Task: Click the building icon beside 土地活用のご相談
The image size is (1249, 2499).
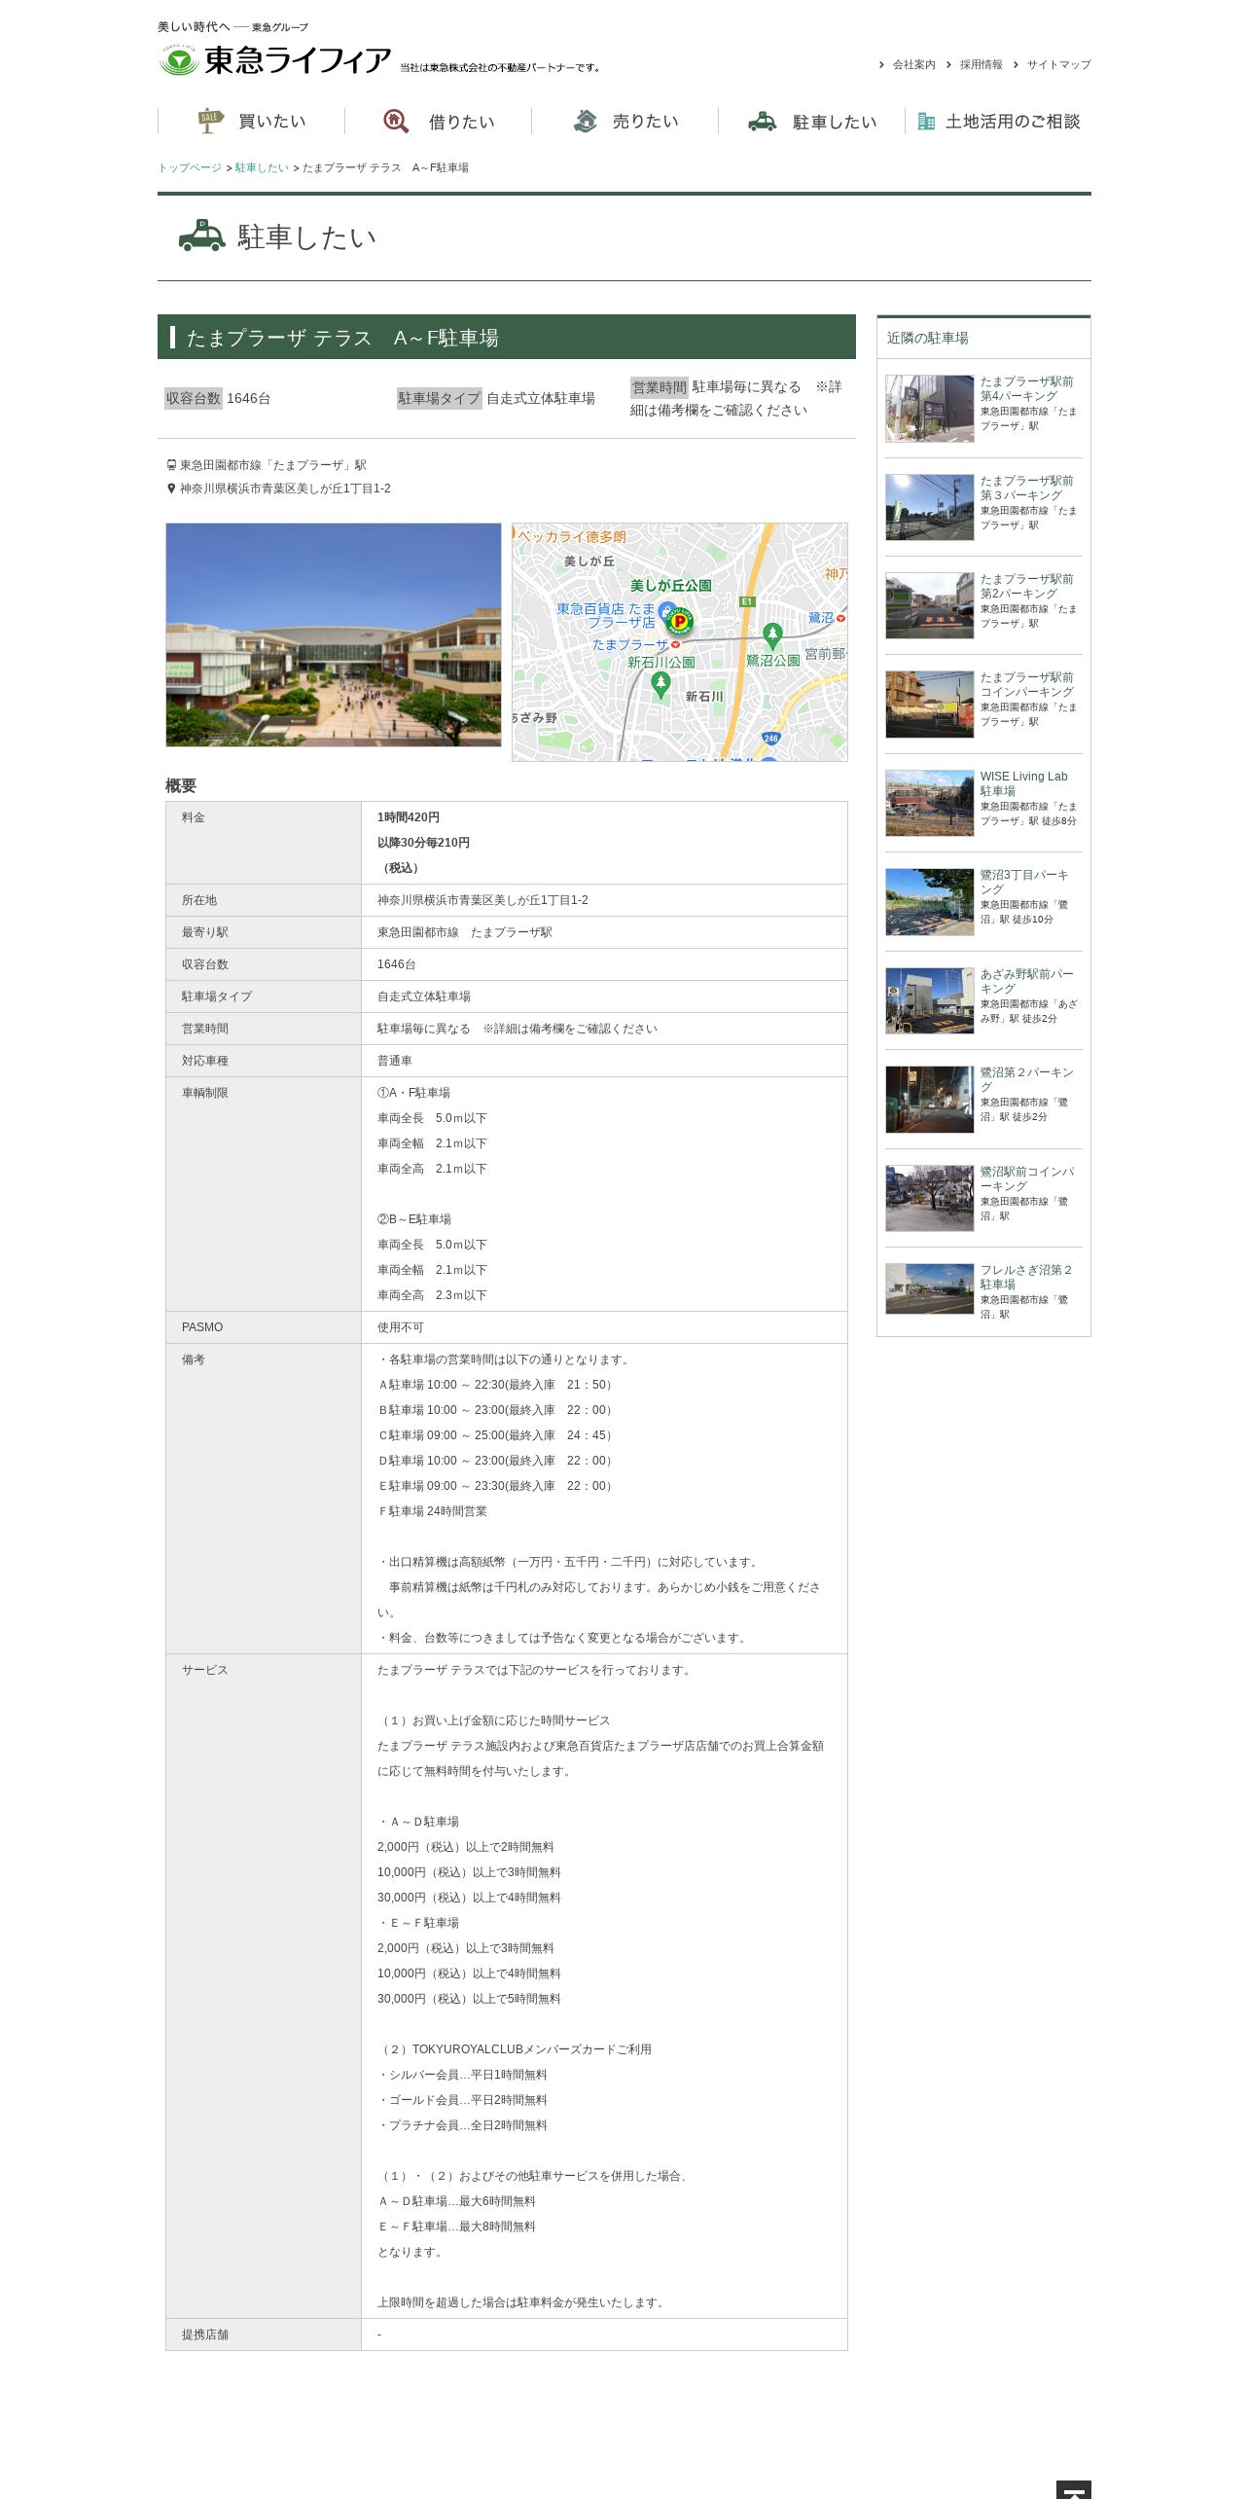Action: 926,122
